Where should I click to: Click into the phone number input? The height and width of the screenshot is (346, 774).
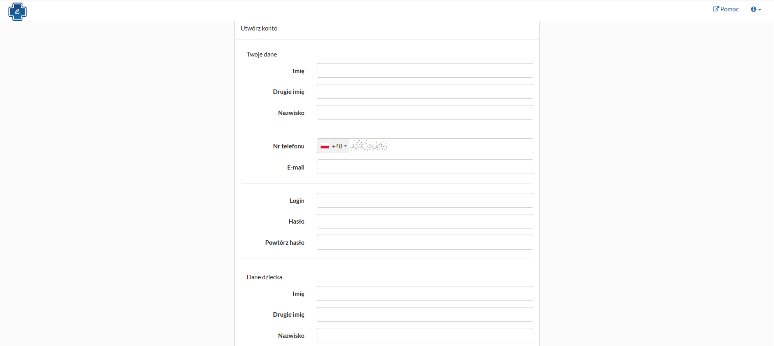pyautogui.click(x=440, y=146)
